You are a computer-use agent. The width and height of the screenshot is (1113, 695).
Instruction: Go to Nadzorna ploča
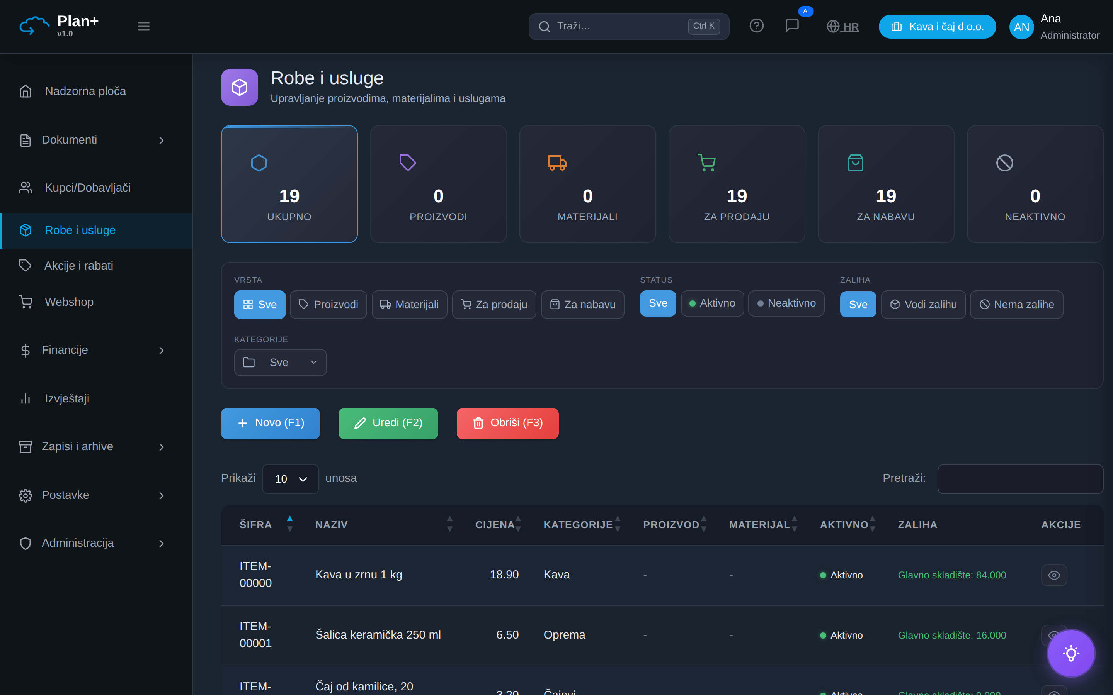[x=85, y=91]
